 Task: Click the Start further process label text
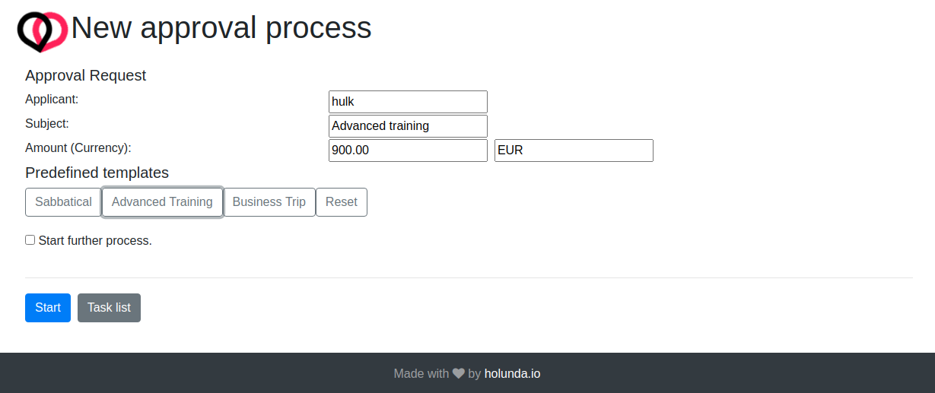pyautogui.click(x=95, y=241)
